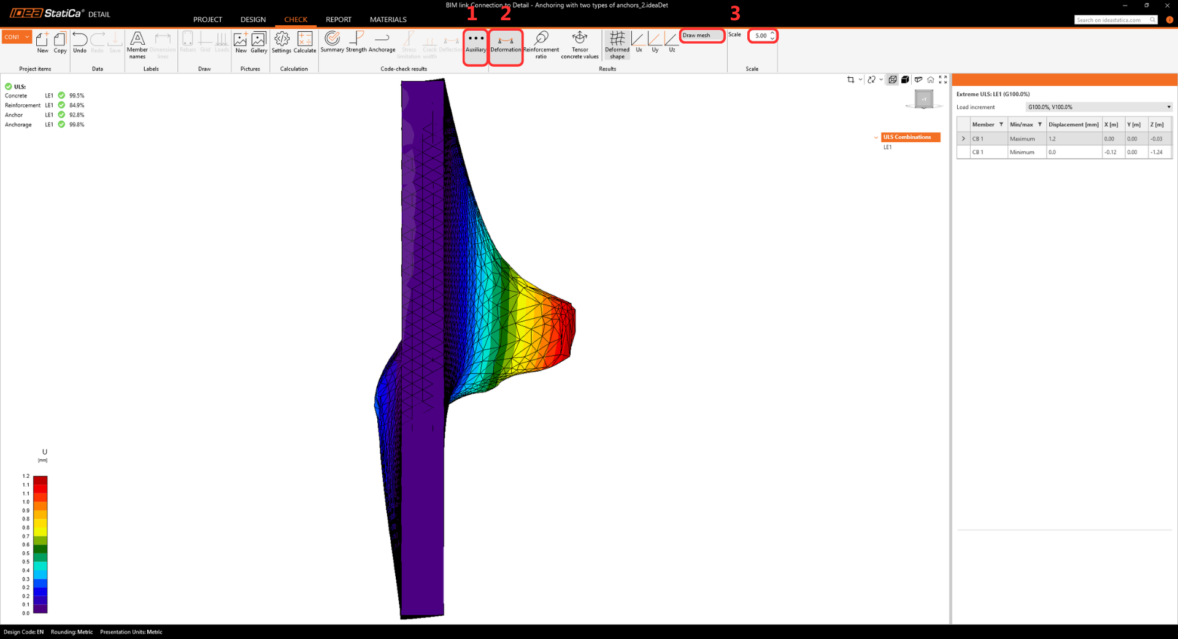Image resolution: width=1178 pixels, height=639 pixels.
Task: Show the Strength check results
Action: click(x=356, y=43)
